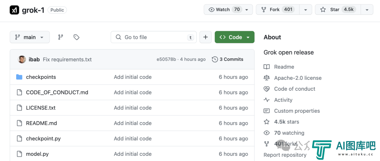
Task: Click the fork icon beside 401 forks
Action: [x=267, y=144]
